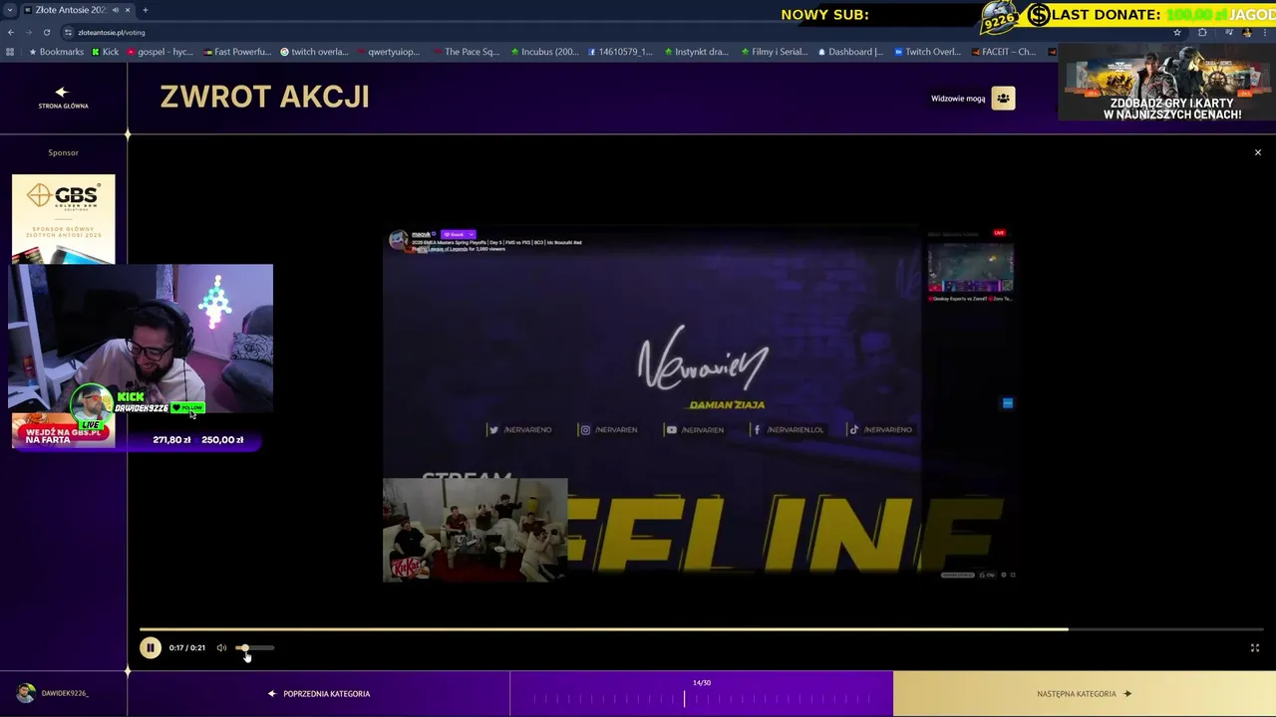
Task: Open the 14610579_1... Facebook bookmark
Action: [x=620, y=52]
